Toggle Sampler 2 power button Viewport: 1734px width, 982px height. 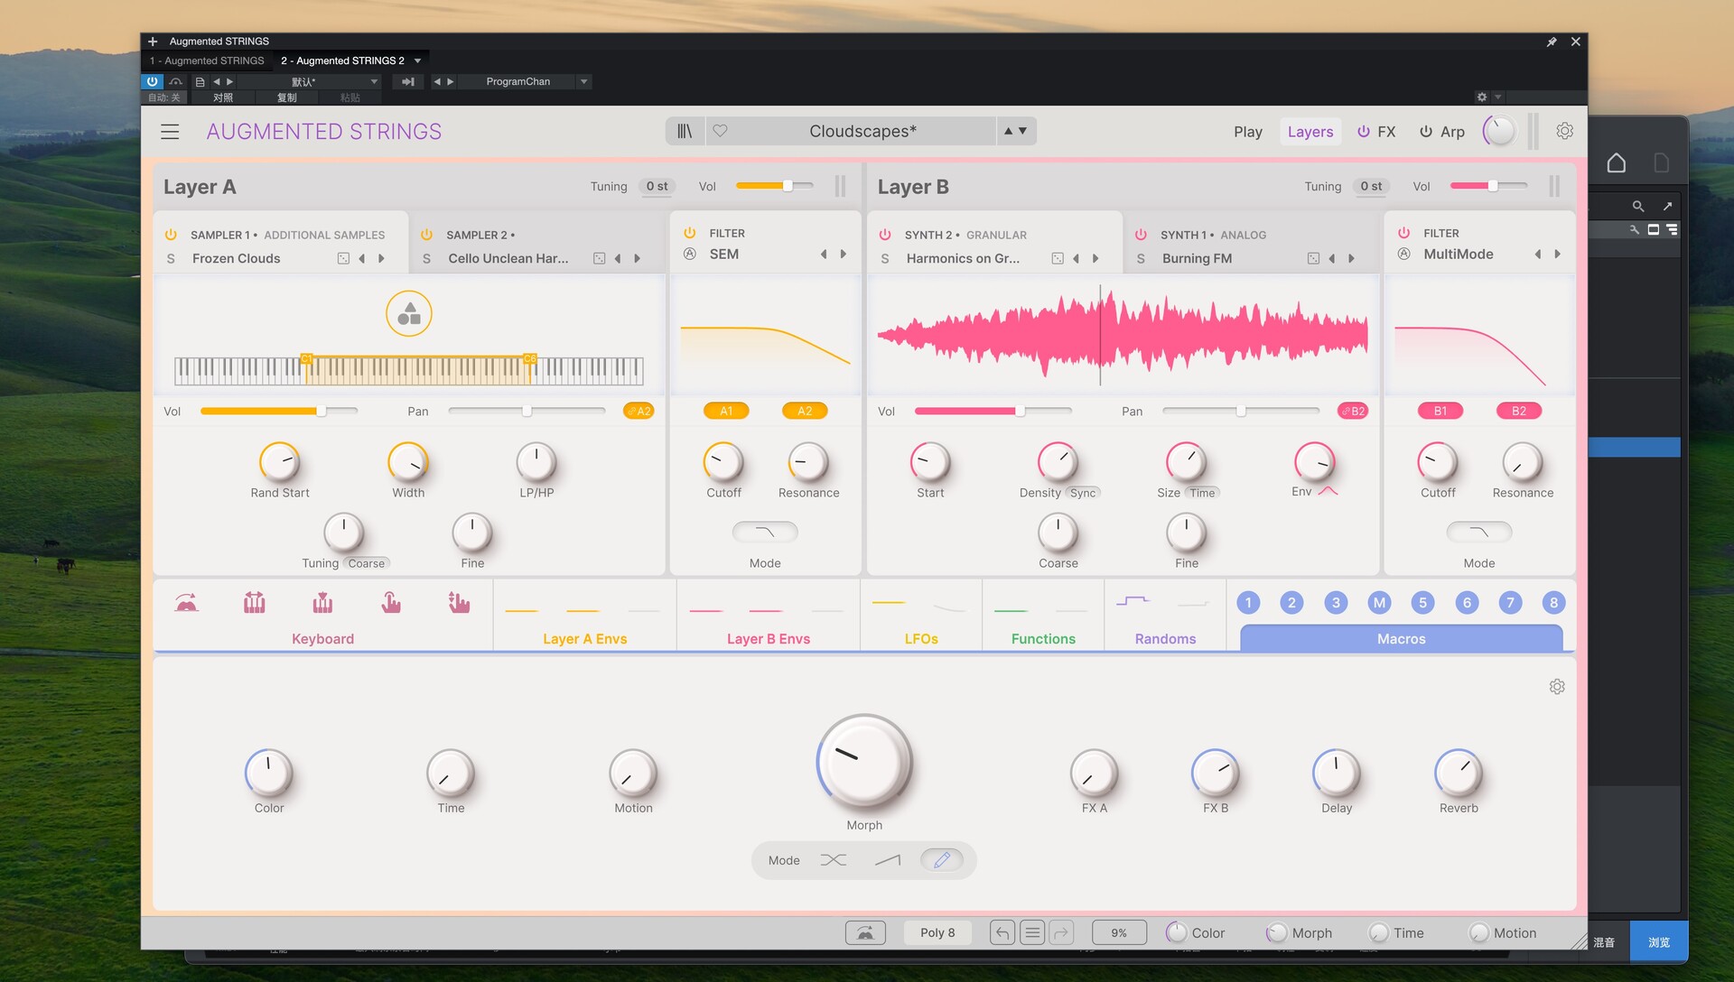tap(426, 235)
